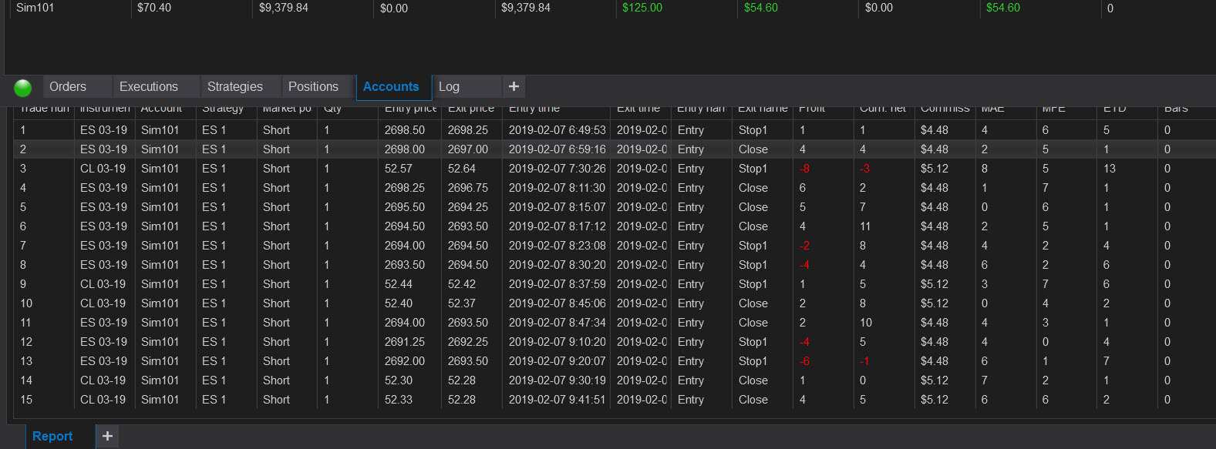Click exit price 52.37 in trade 10
This screenshot has height=449, width=1216.
click(x=462, y=303)
